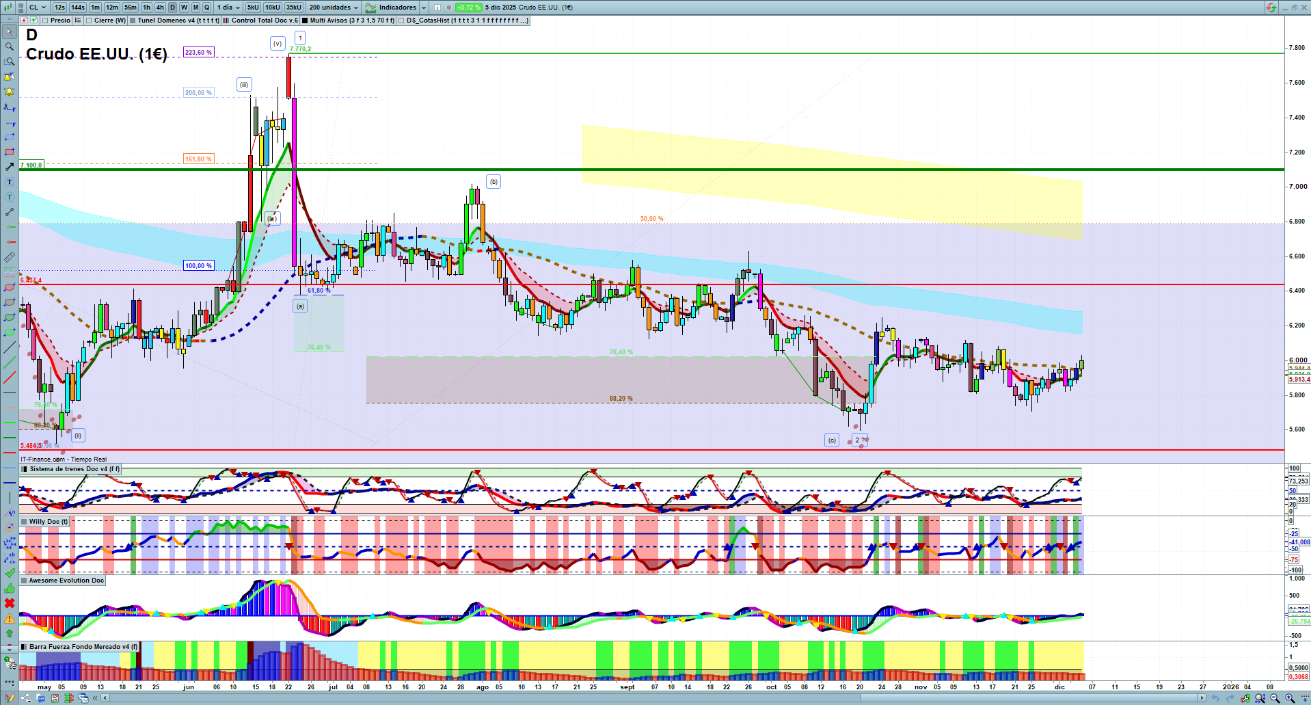Open the CL symbol dropdown
This screenshot has height=705, width=1311.
37,8
